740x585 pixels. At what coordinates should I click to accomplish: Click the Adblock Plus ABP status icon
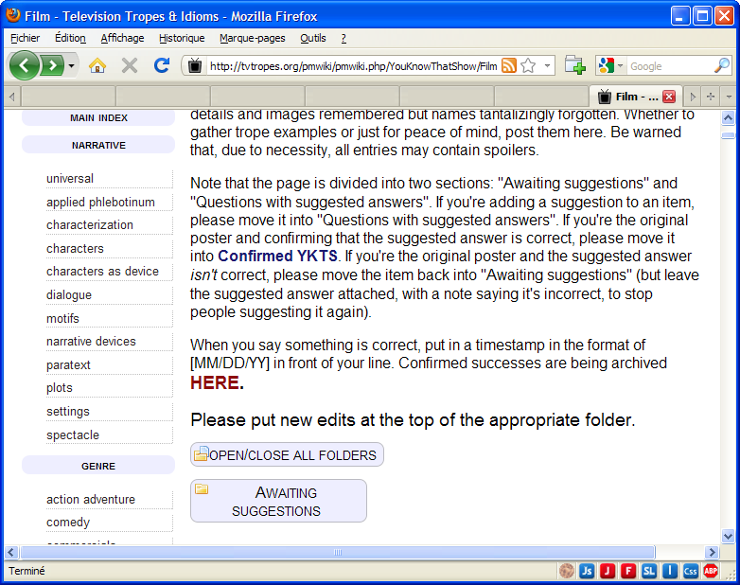711,571
